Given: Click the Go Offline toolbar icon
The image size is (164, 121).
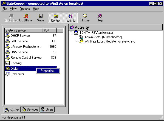Looking at the screenshot, I should point(26,16).
